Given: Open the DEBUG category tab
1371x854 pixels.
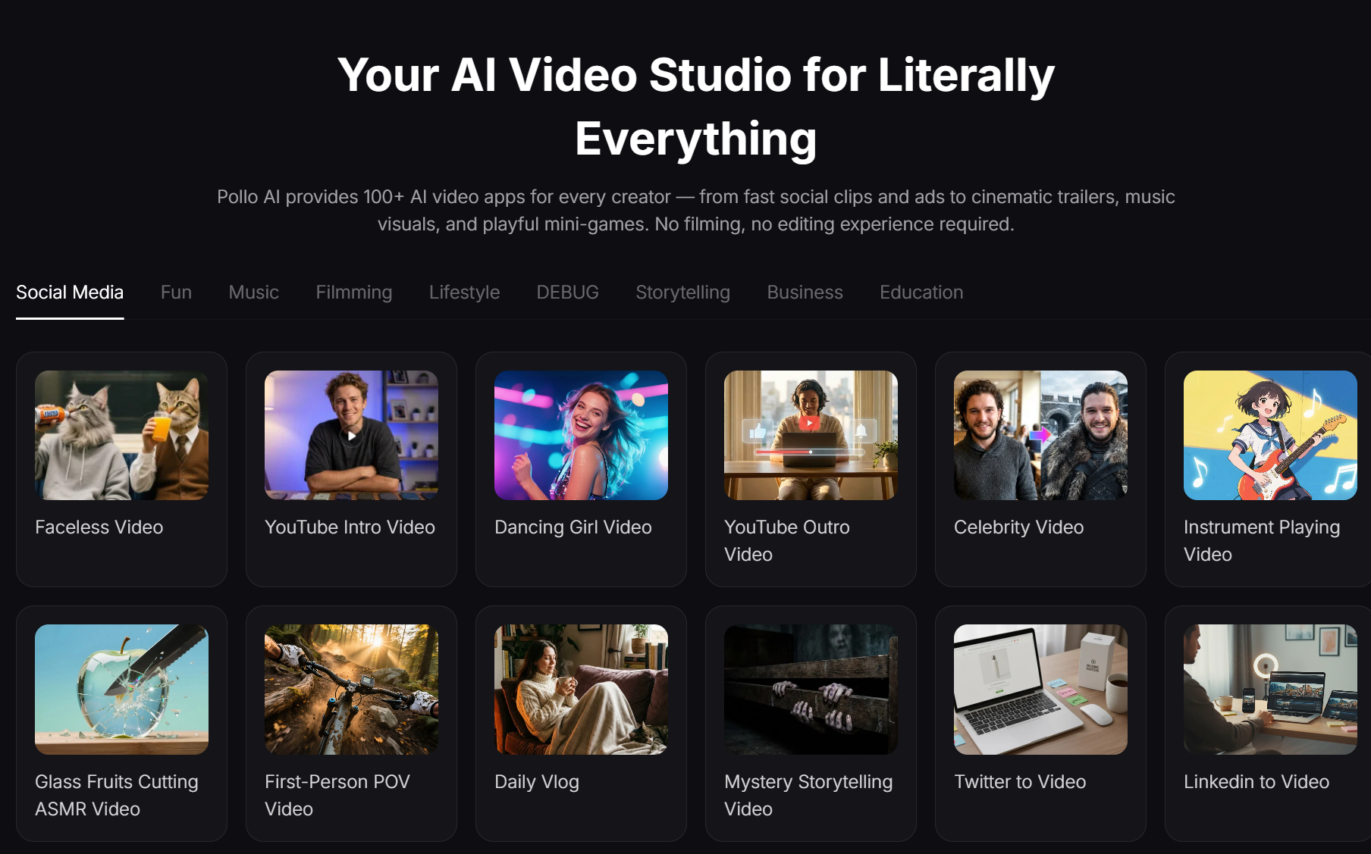Looking at the screenshot, I should pos(567,292).
